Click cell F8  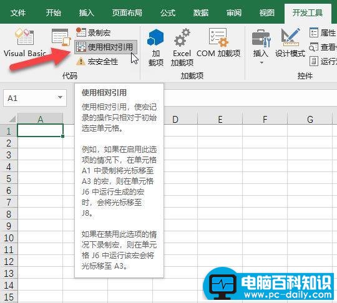click(265, 214)
